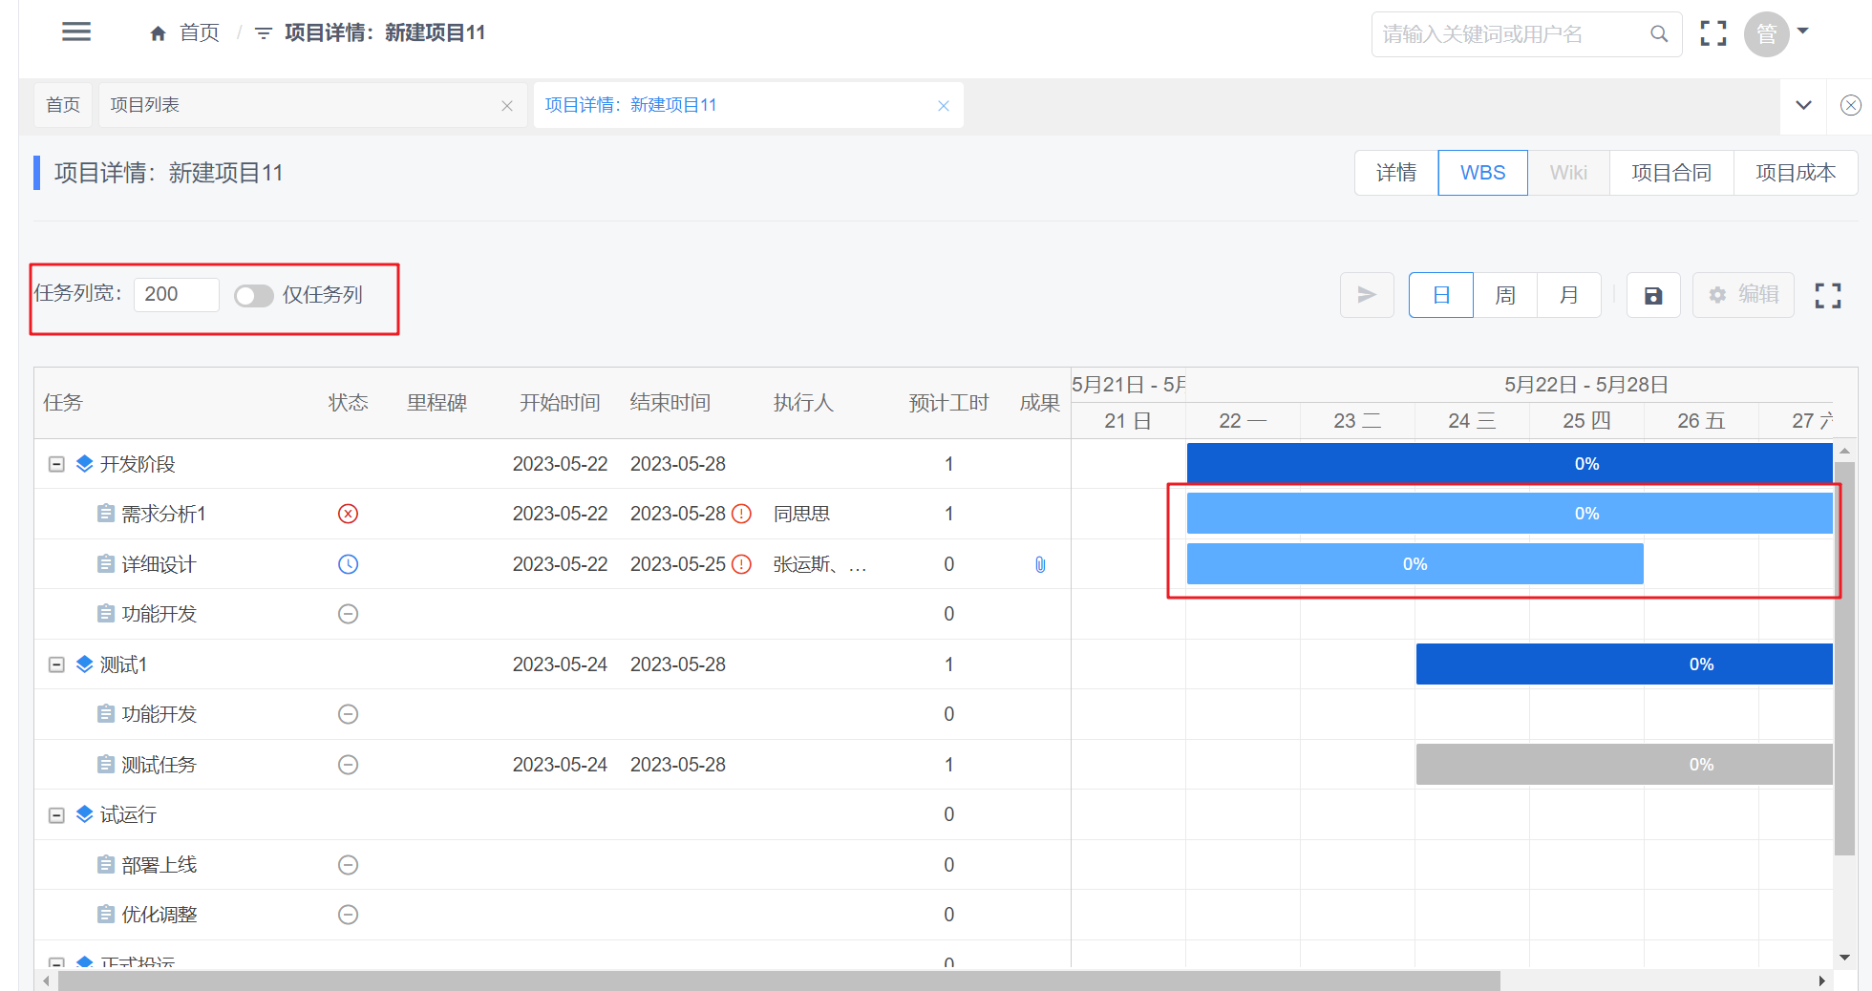Click the Gantt chart fullscreen icon

1827,296
